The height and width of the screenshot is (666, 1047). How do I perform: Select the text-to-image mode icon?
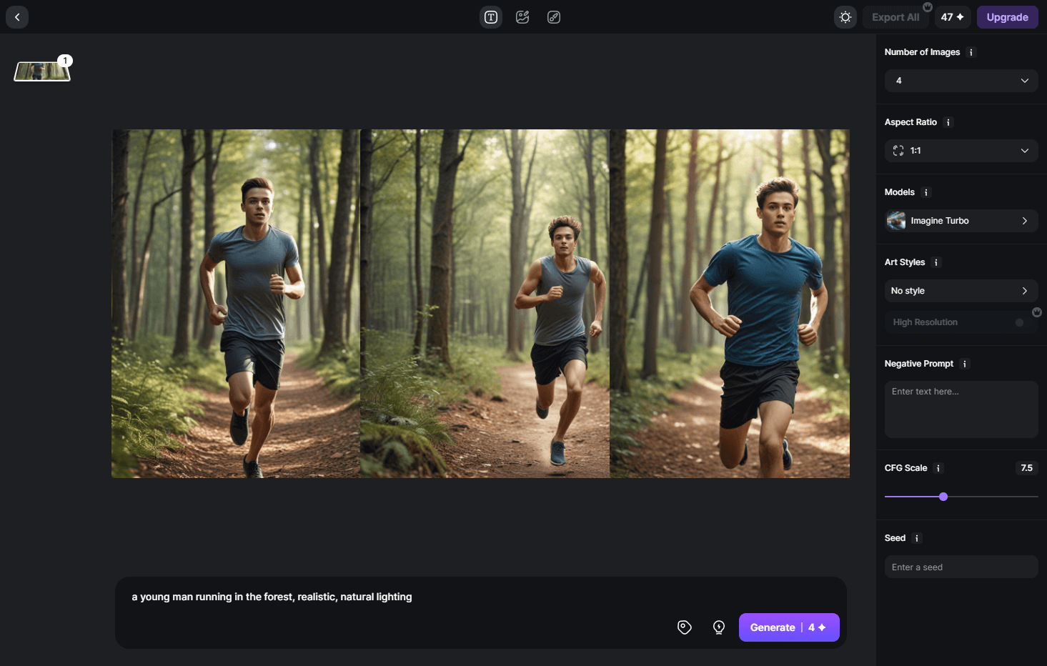(x=491, y=17)
